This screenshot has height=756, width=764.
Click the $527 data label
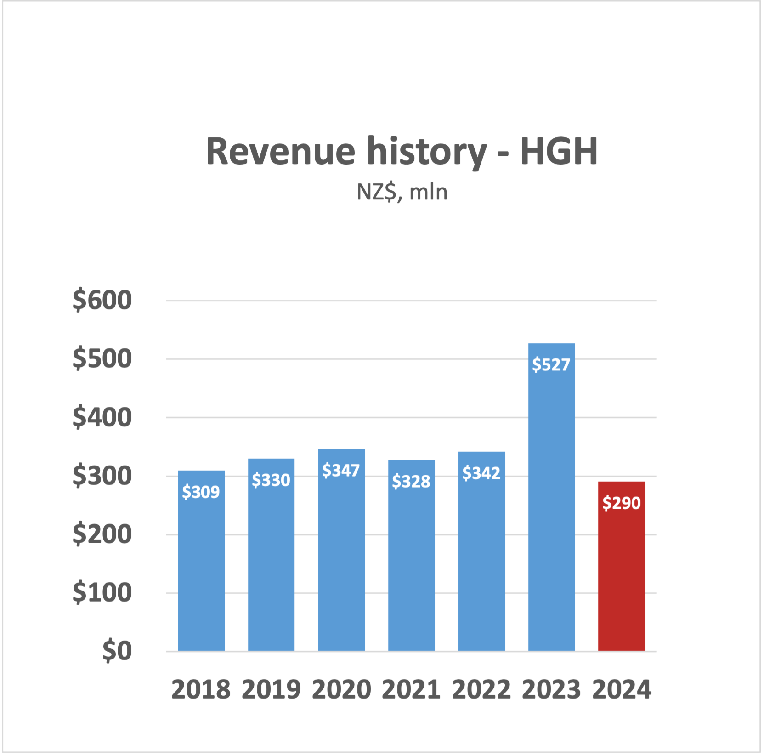[551, 364]
